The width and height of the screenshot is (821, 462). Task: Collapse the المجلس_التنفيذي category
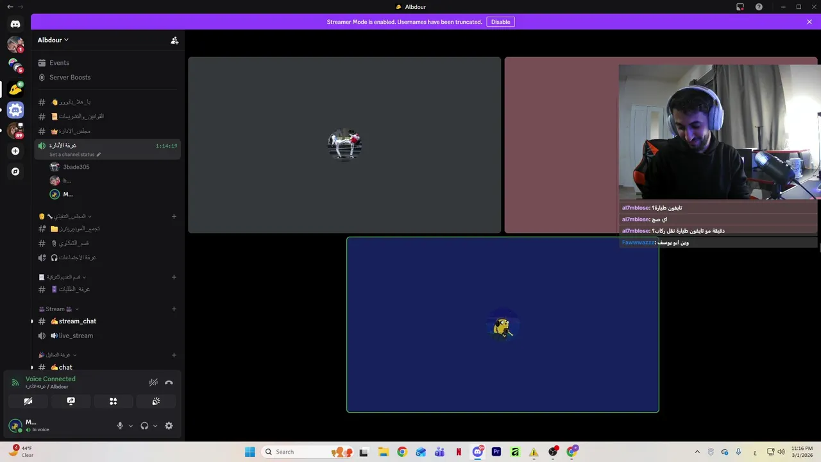point(65,216)
